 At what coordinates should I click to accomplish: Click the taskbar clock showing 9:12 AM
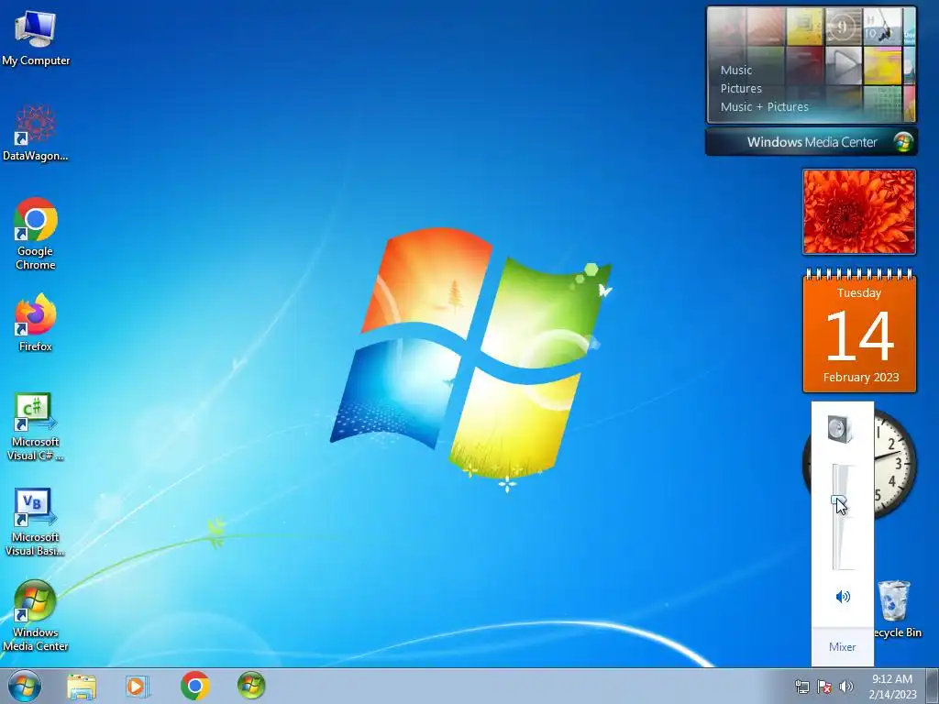coord(892,686)
